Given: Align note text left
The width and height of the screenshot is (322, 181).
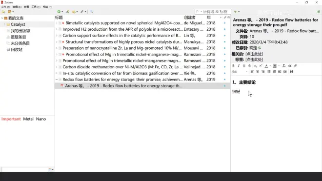Looking at the screenshot, I should [252, 72].
